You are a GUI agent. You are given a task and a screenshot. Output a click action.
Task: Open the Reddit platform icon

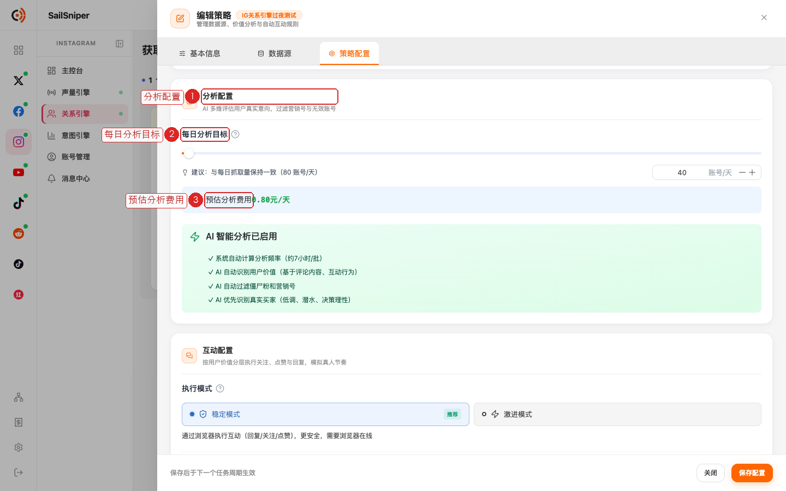[x=19, y=233]
